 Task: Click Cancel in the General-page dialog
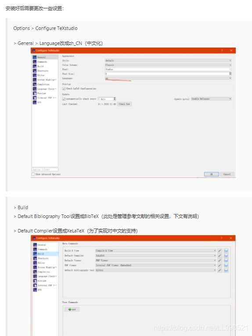tap(227, 174)
